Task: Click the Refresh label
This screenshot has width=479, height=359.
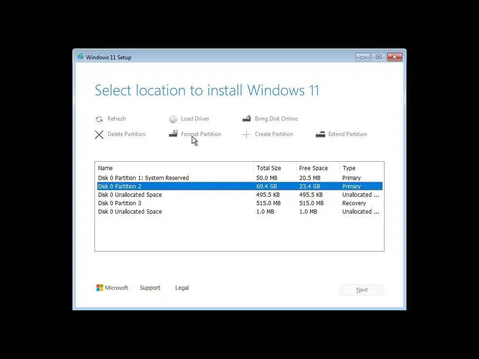Action: pos(116,119)
